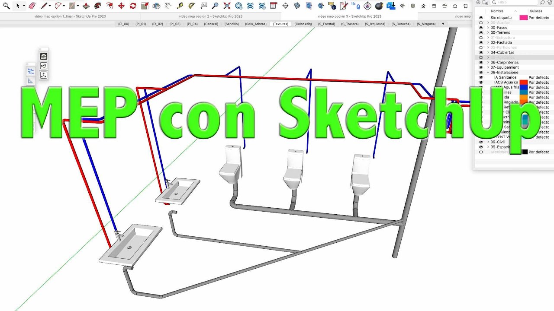Screen dimensions: 554x311
Task: Switch to scene tab (PI_00)
Action: [124, 24]
